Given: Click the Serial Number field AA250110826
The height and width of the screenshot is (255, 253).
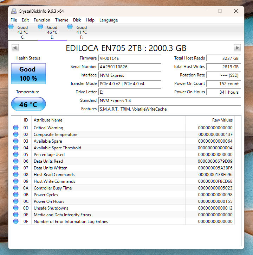Looking at the screenshot, I should [130, 67].
